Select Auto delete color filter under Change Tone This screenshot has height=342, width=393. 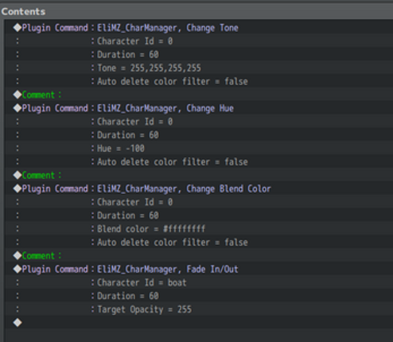point(199,81)
